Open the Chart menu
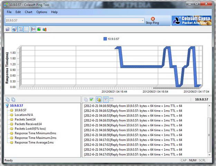 click(29, 12)
